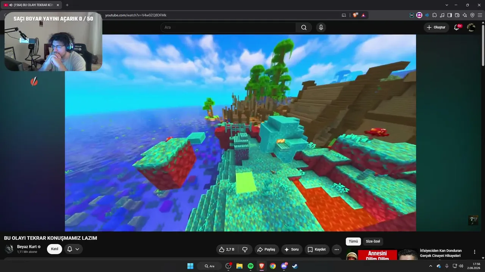Open the Windows Start menu

[x=190, y=266]
